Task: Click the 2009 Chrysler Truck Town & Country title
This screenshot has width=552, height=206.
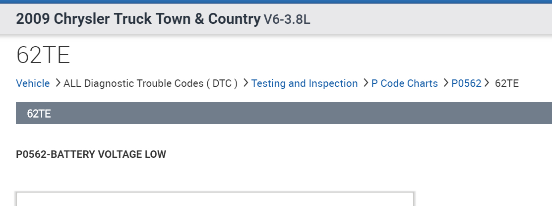Action: (x=138, y=19)
